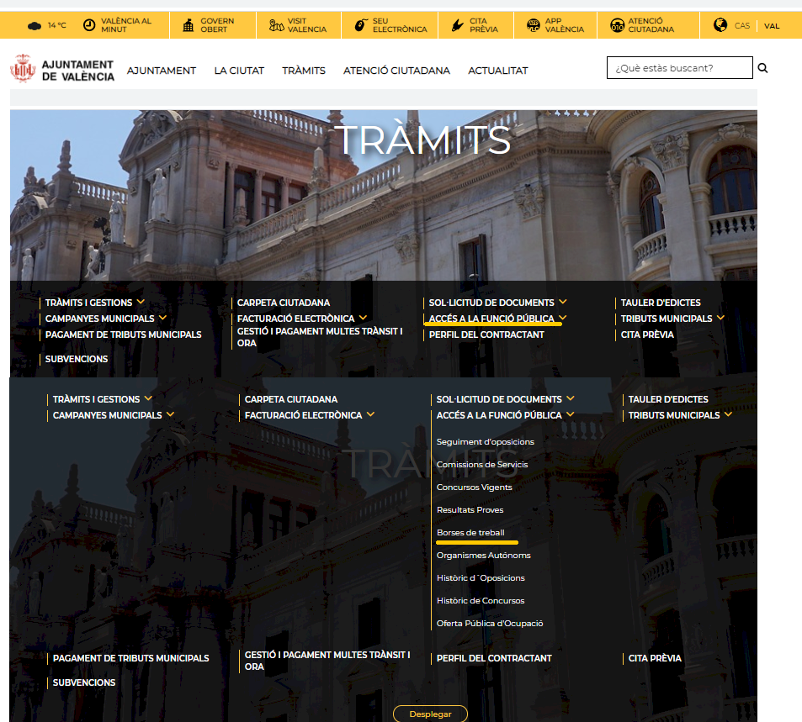Click the search magnifier icon
Image resolution: width=802 pixels, height=722 pixels.
pyautogui.click(x=762, y=68)
